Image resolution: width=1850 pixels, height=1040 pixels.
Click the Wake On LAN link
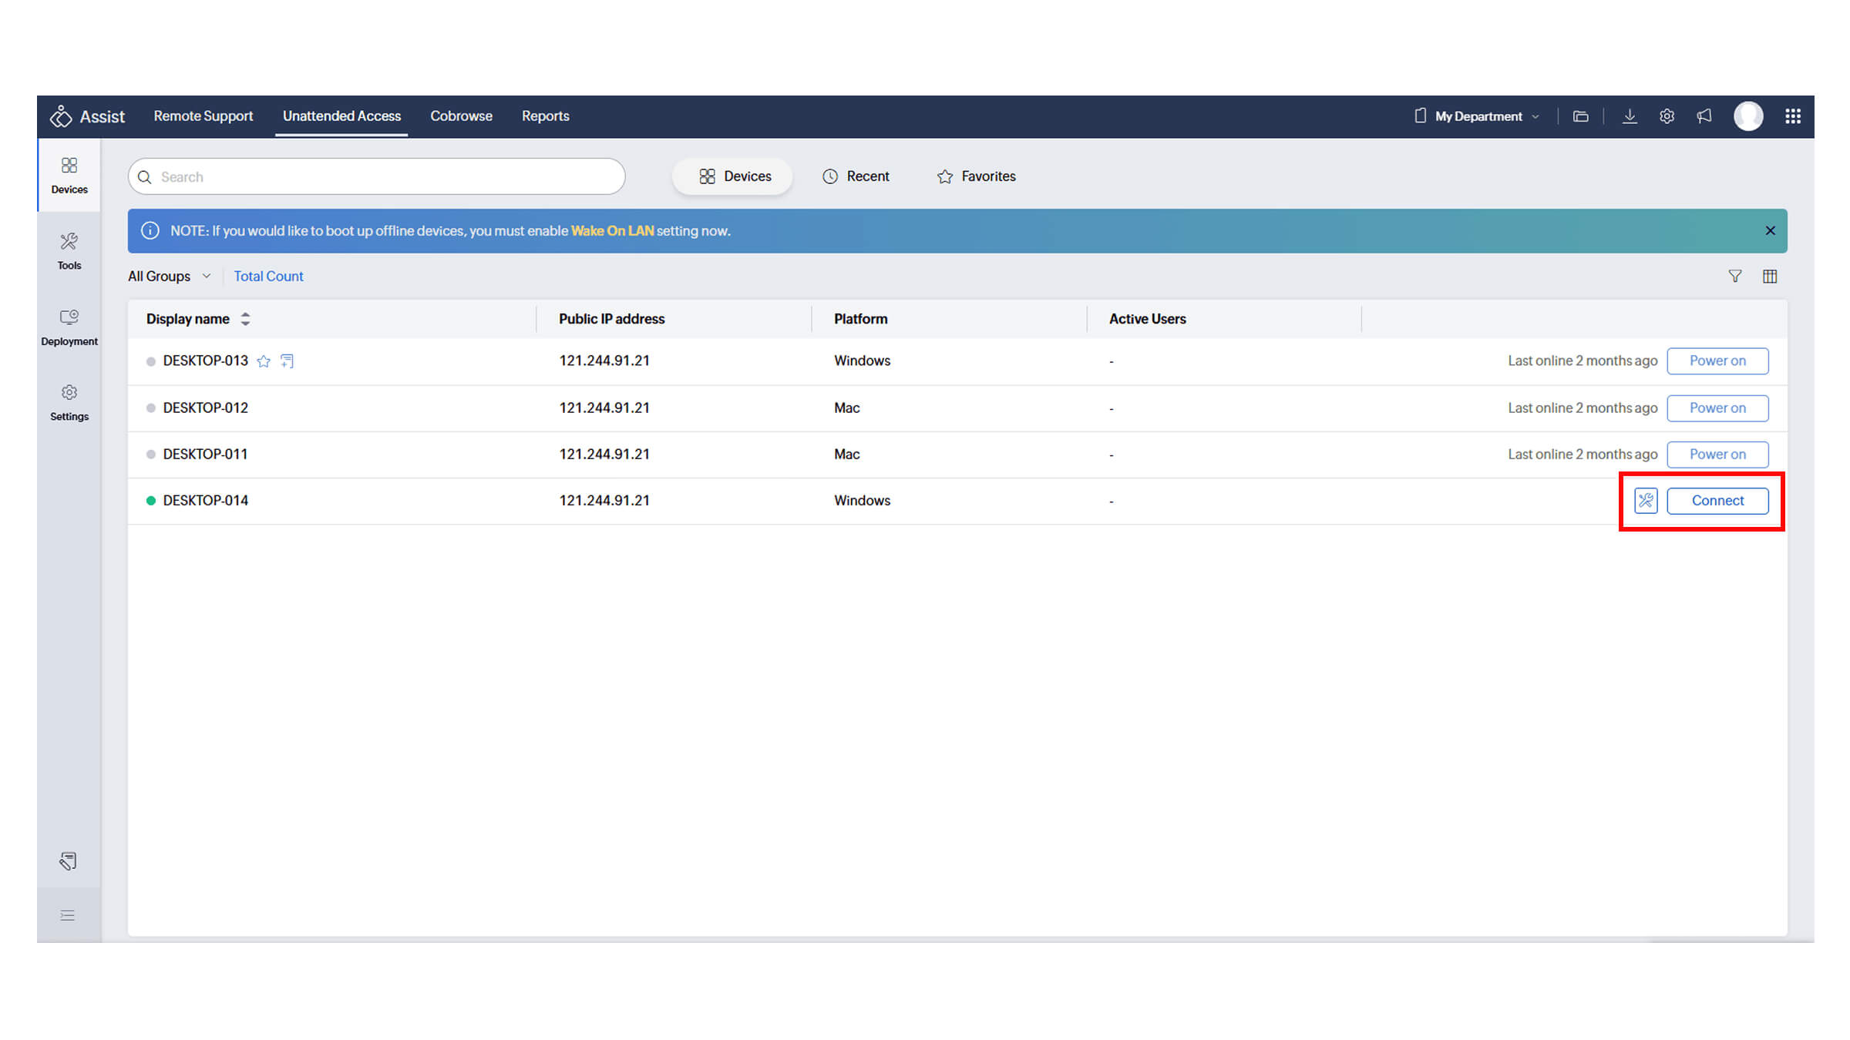(x=612, y=231)
